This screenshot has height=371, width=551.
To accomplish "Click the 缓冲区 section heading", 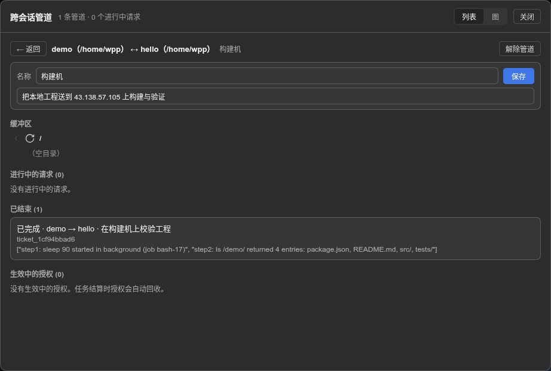I will 21,123.
